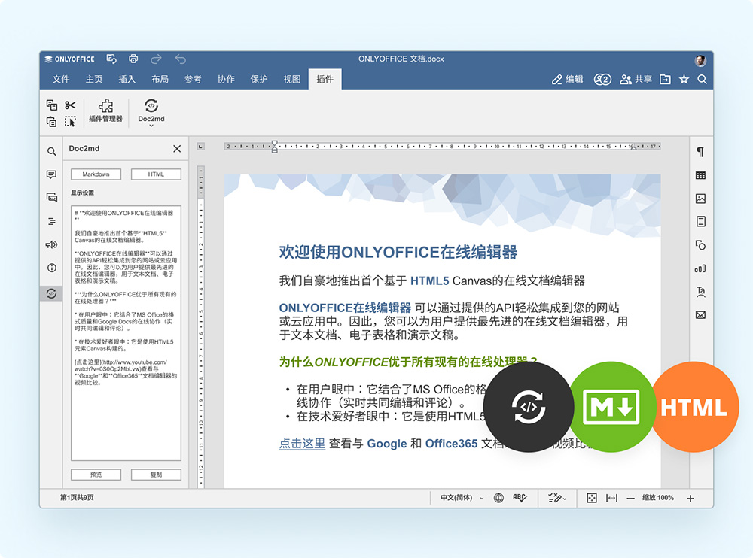The width and height of the screenshot is (753, 558).
Task: Click the Doc2md plugin button
Action: [x=151, y=109]
